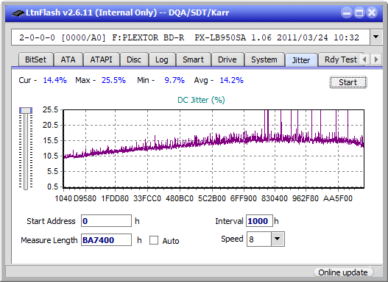
Task: Open the Speed dropdown arrow
Action: tap(278, 239)
